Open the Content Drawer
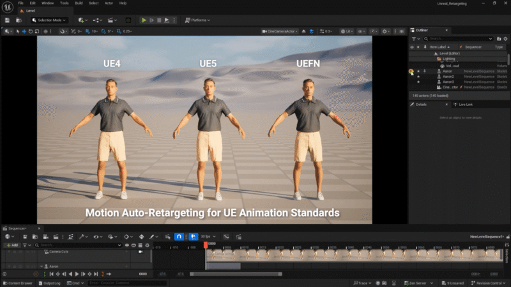Screen dimensions: 511x287 click(x=18, y=283)
